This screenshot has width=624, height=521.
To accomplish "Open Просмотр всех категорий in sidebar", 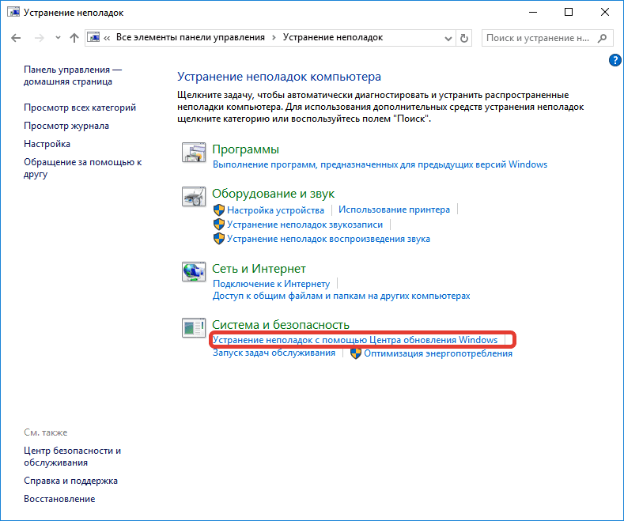I will point(80,108).
